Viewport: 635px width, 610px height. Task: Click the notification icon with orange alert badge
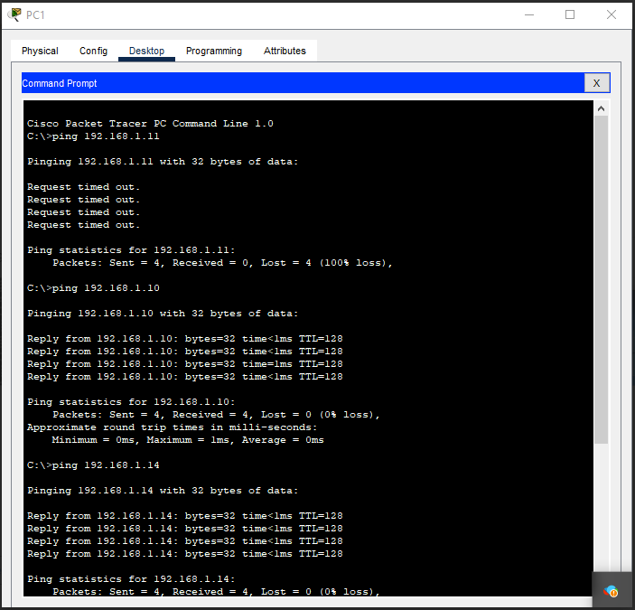coord(611,592)
